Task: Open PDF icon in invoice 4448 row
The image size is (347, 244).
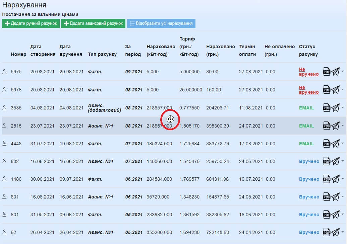Action: coord(327,144)
